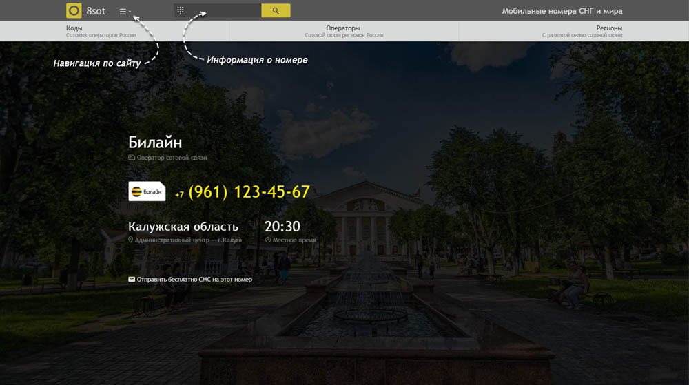Click the location pin icon near 'Административный центр'

[x=130, y=240]
